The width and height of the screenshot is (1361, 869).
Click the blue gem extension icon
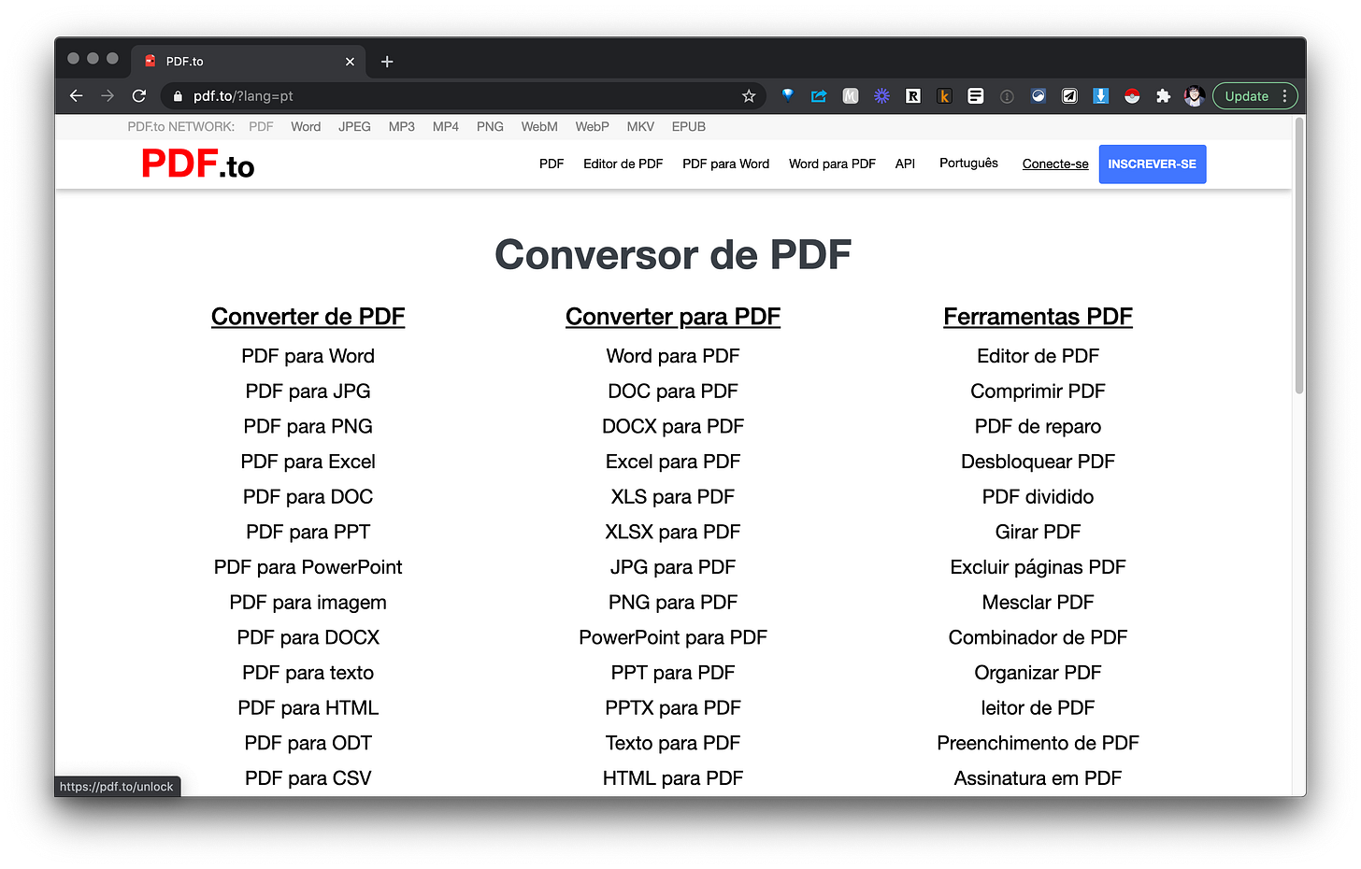pyautogui.click(x=788, y=95)
